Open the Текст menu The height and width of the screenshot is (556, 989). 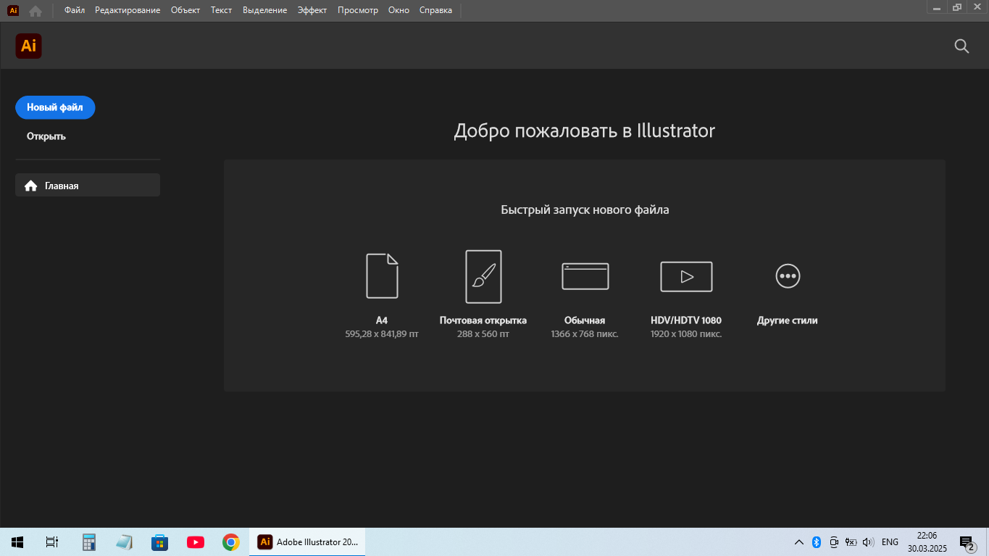222,10
